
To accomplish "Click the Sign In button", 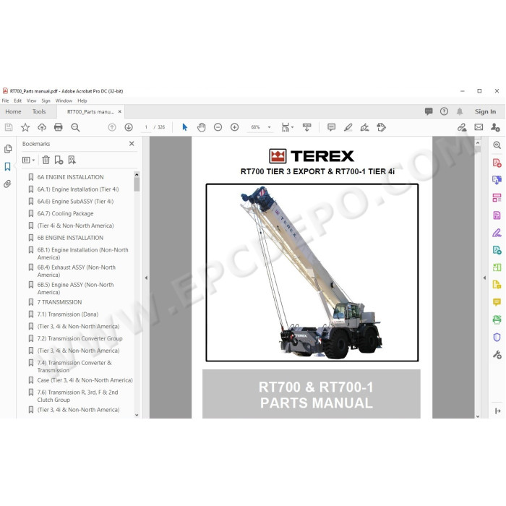I will [x=485, y=111].
